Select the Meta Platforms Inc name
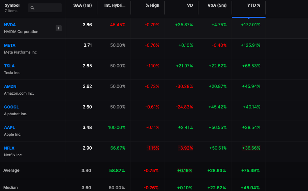This screenshot has width=308, height=191. [21, 52]
